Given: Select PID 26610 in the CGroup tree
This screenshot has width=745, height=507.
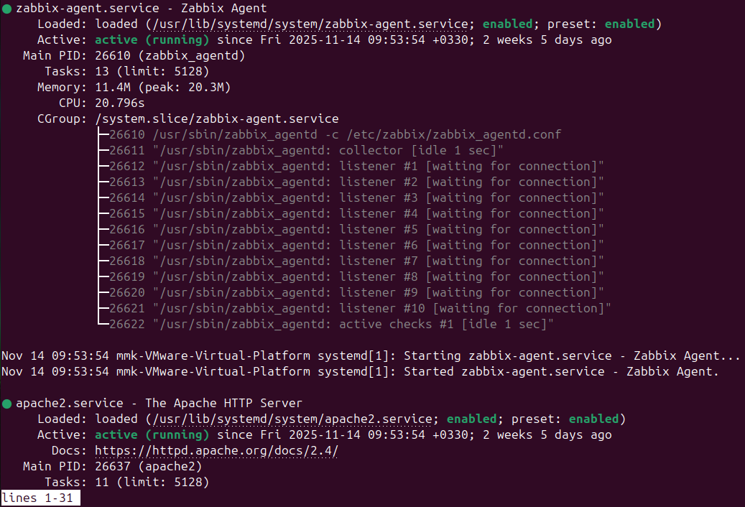Looking at the screenshot, I should [x=127, y=135].
